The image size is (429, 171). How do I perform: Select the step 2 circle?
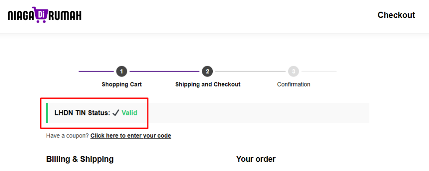coord(207,71)
